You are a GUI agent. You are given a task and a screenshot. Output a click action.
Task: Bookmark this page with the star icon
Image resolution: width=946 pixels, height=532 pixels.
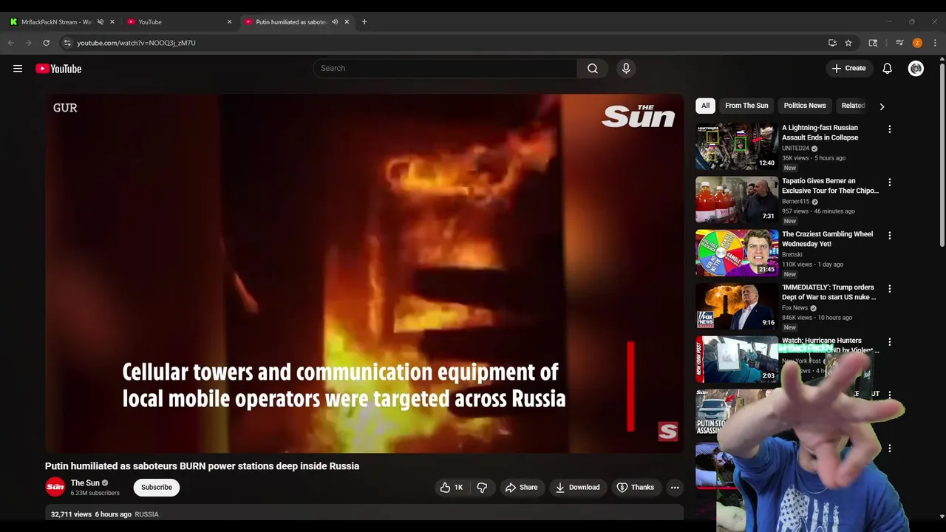[848, 43]
